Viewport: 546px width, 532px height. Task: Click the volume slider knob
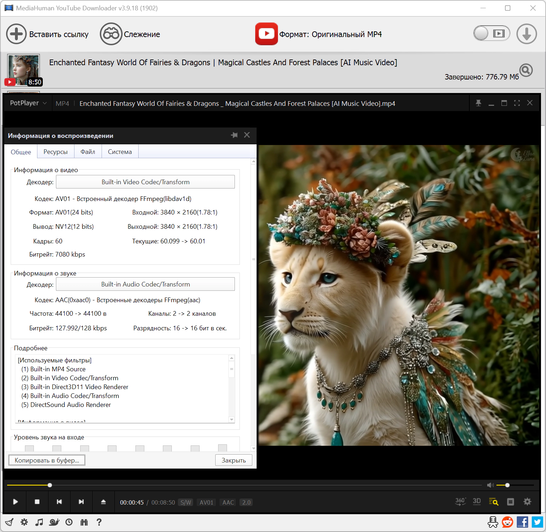tap(507, 485)
